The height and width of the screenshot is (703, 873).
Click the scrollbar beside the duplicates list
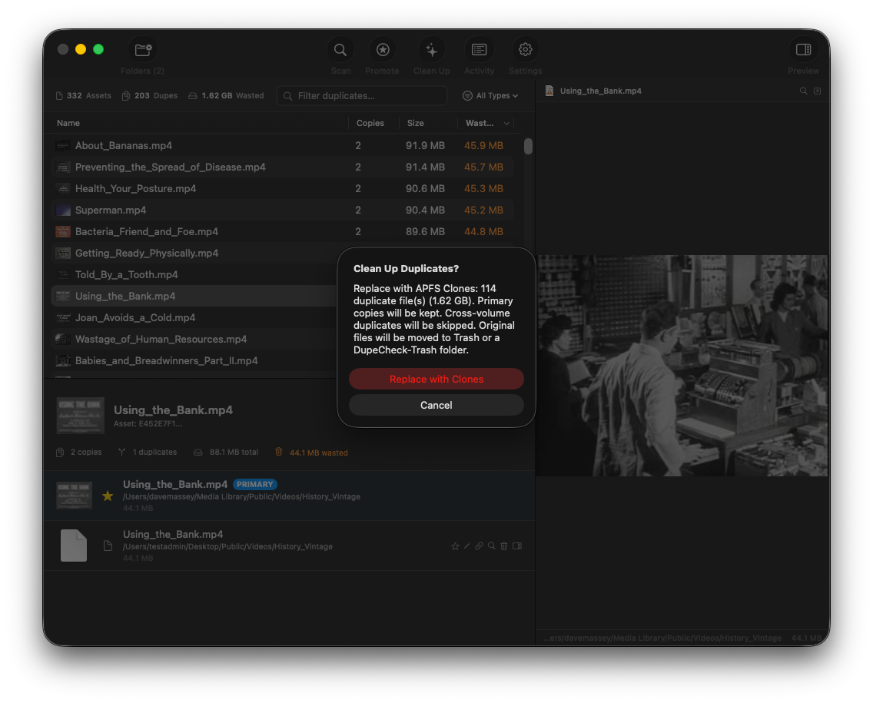(528, 146)
